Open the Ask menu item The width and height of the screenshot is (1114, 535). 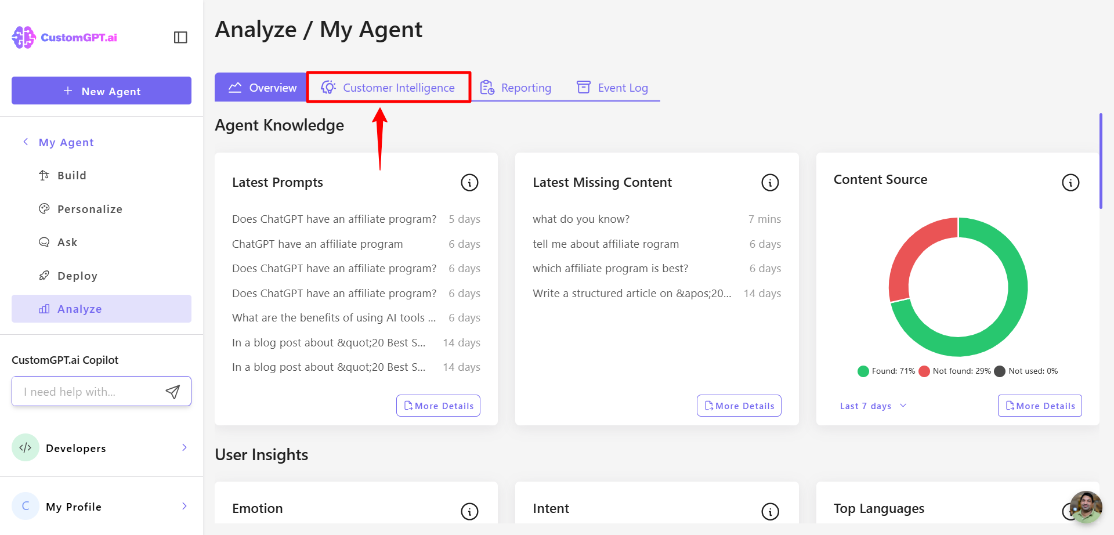tap(102, 242)
